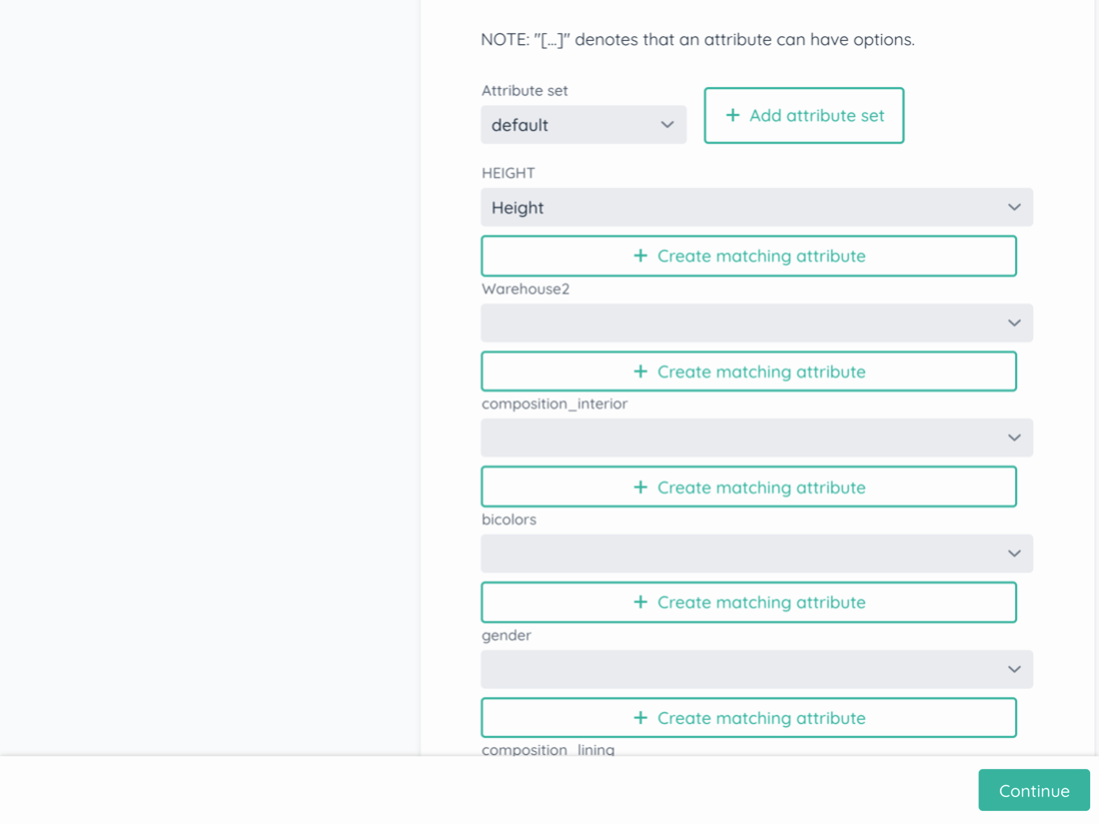Screen dimensions: 1099x824
Task: Click the plus icon on Add attribute set
Action: click(x=732, y=116)
